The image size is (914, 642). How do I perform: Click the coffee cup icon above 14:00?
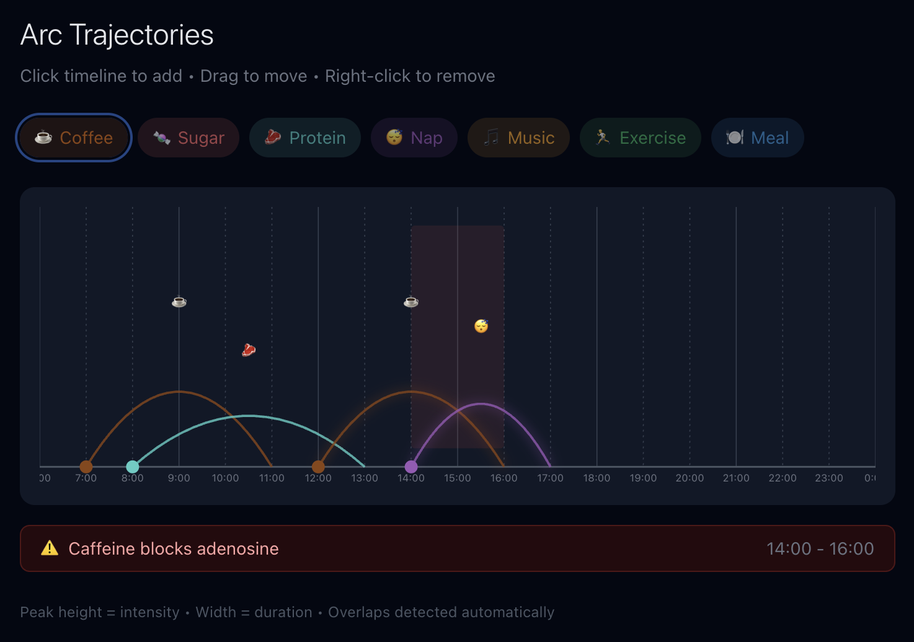[411, 302]
